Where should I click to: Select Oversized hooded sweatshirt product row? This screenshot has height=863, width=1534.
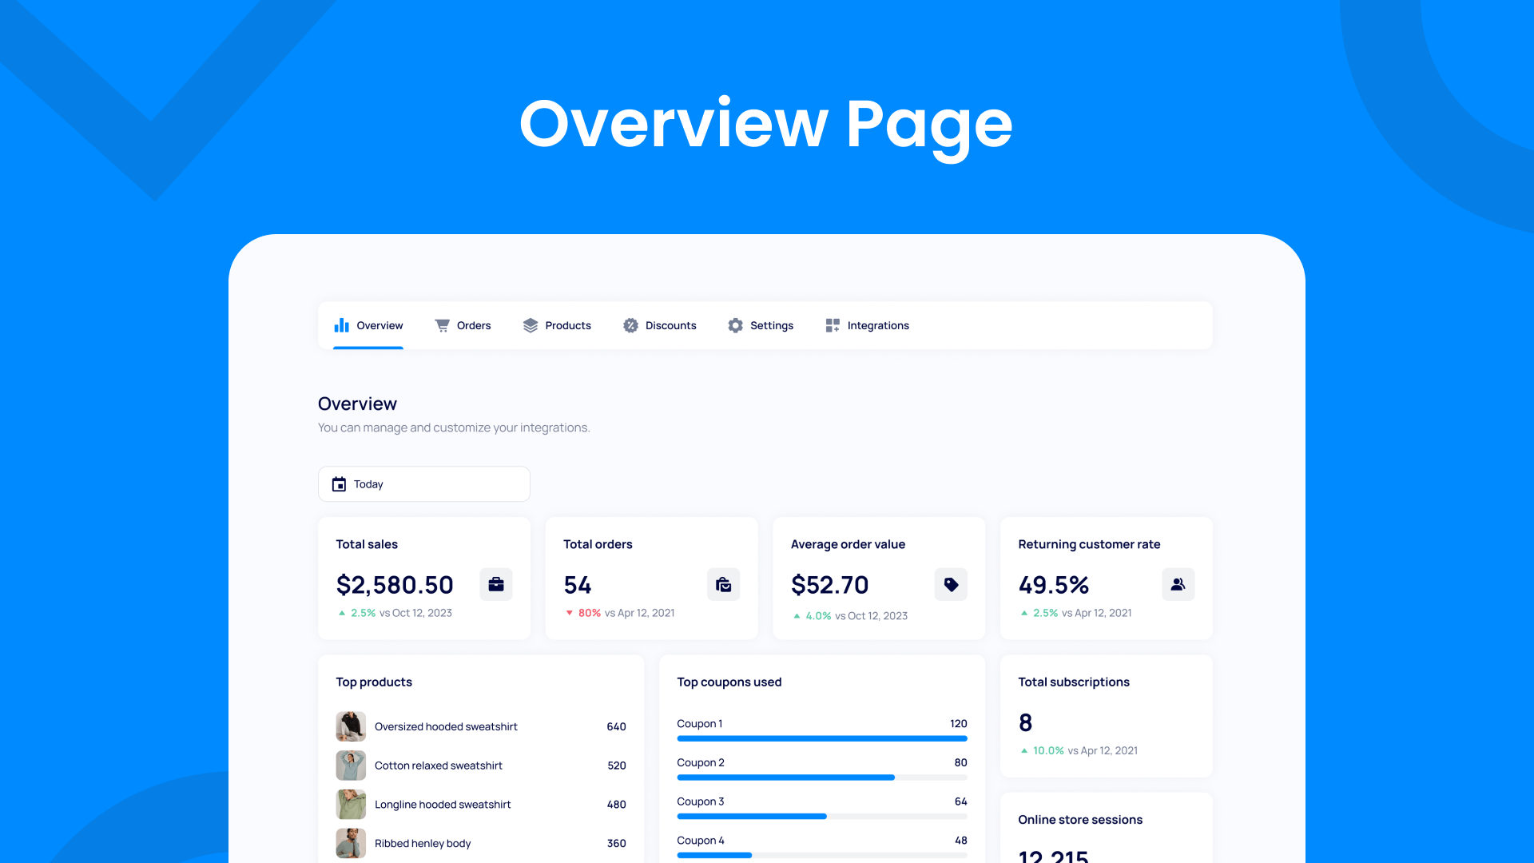pos(446,726)
